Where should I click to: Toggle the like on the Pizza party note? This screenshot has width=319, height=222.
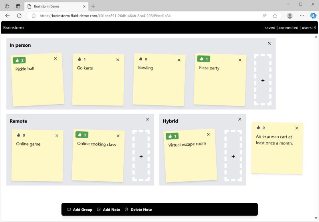[x=204, y=59]
